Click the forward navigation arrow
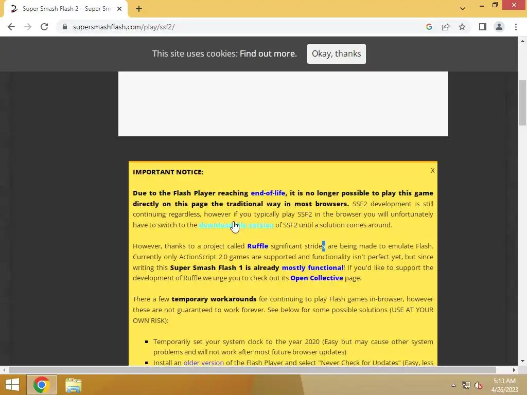The height and width of the screenshot is (395, 527). point(28,27)
